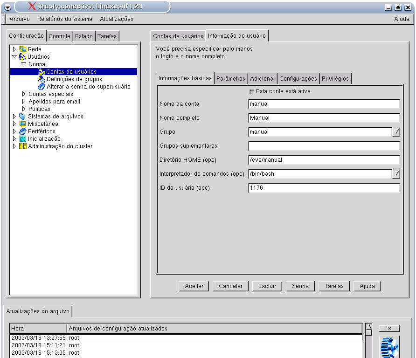Click the Excluir button
This screenshot has width=416, height=358.
point(267,286)
